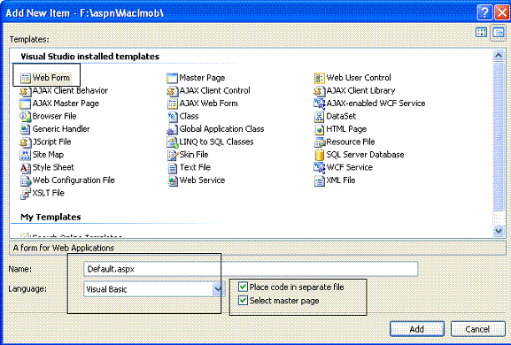511x345 pixels.
Task: Choose the WCF Service template icon
Action: point(320,167)
